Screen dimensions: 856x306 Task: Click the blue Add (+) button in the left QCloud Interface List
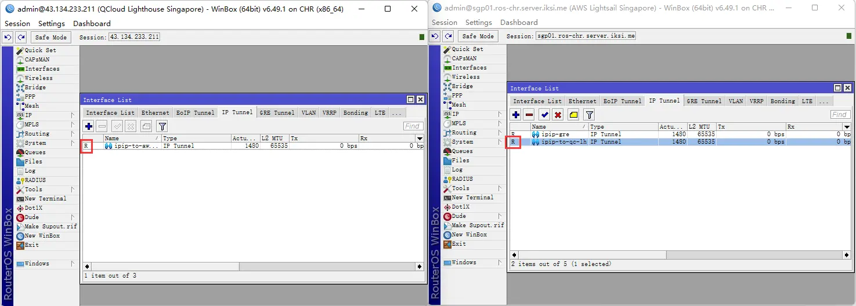(89, 126)
